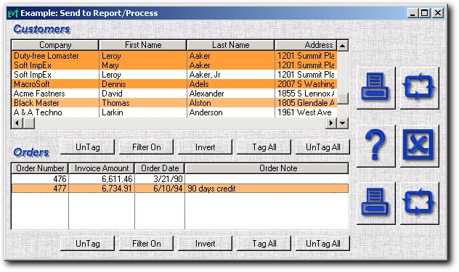Screen dimensions: 459x272
Task: Click last name Aaker, Jr cell
Action: (231, 75)
